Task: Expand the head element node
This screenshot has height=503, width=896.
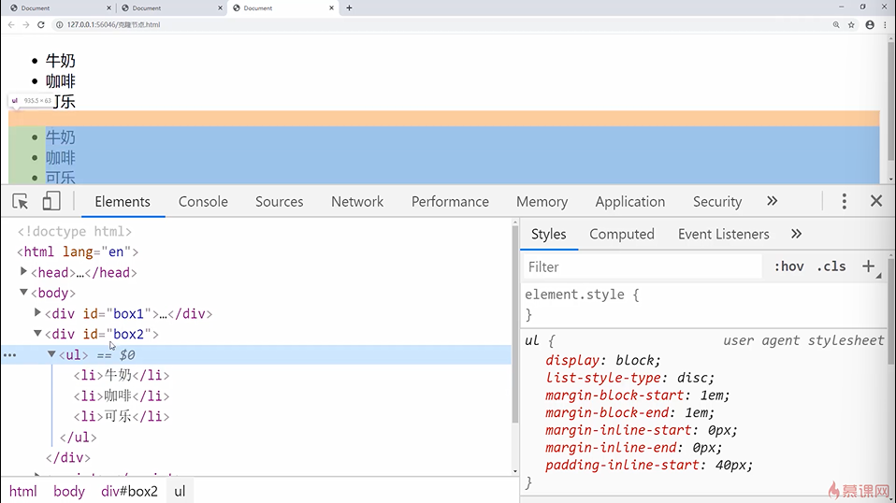Action: click(x=24, y=272)
